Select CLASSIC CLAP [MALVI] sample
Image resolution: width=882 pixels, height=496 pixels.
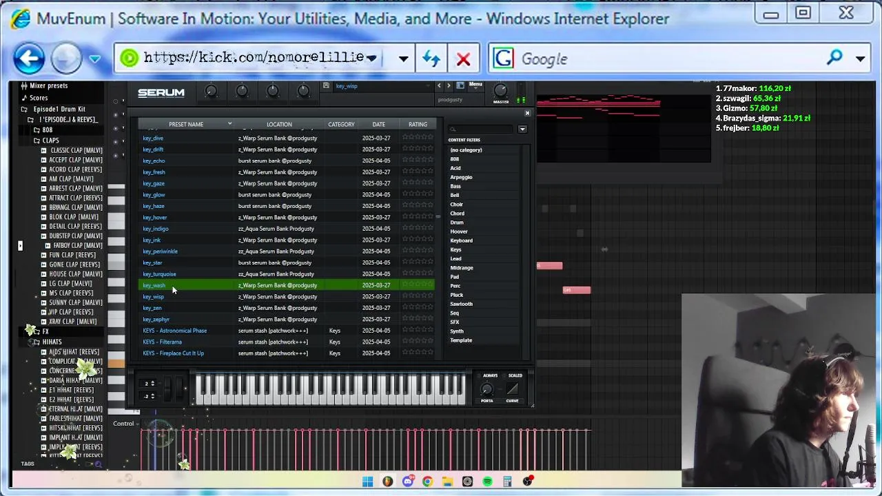click(76, 150)
